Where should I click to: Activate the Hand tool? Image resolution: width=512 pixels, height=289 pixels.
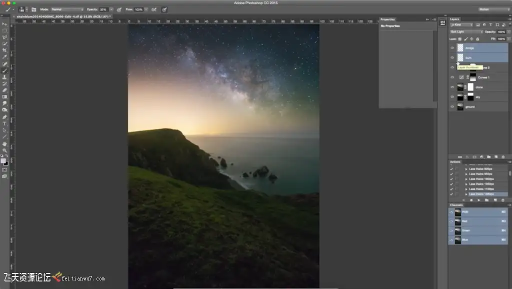click(x=4, y=143)
